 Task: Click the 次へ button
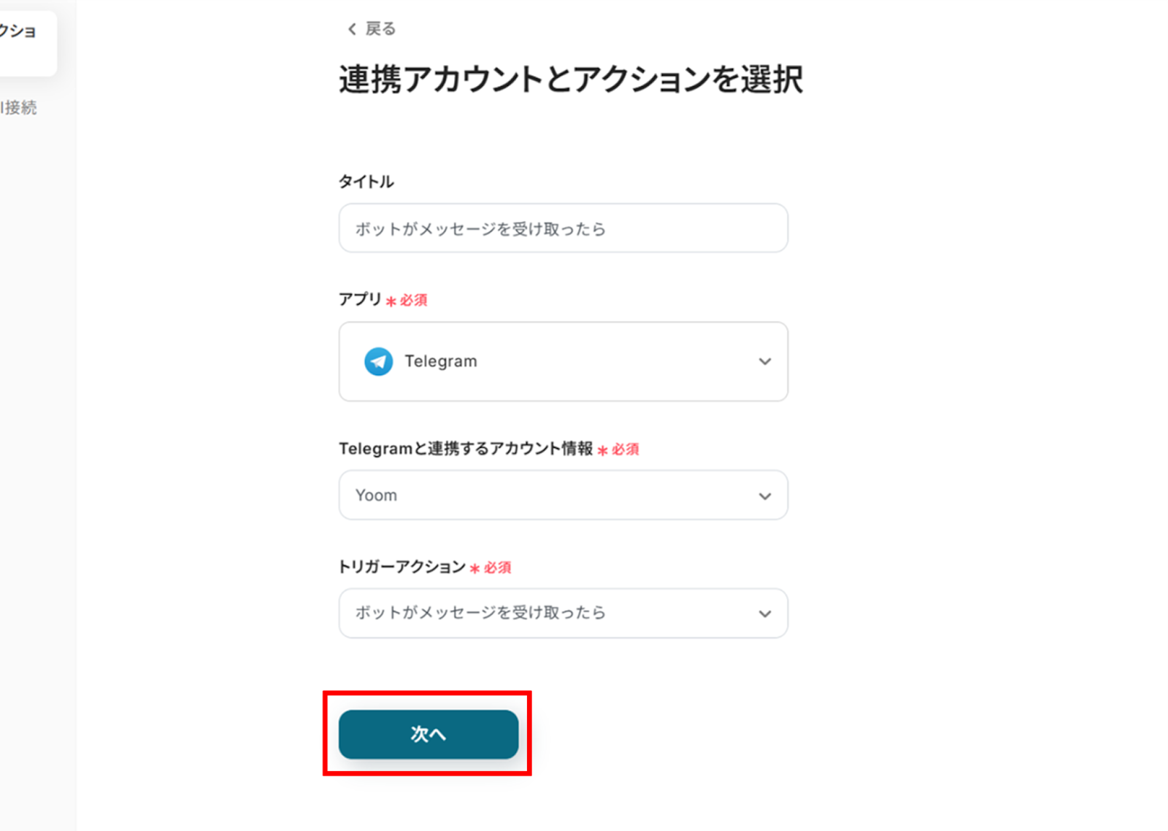(429, 734)
